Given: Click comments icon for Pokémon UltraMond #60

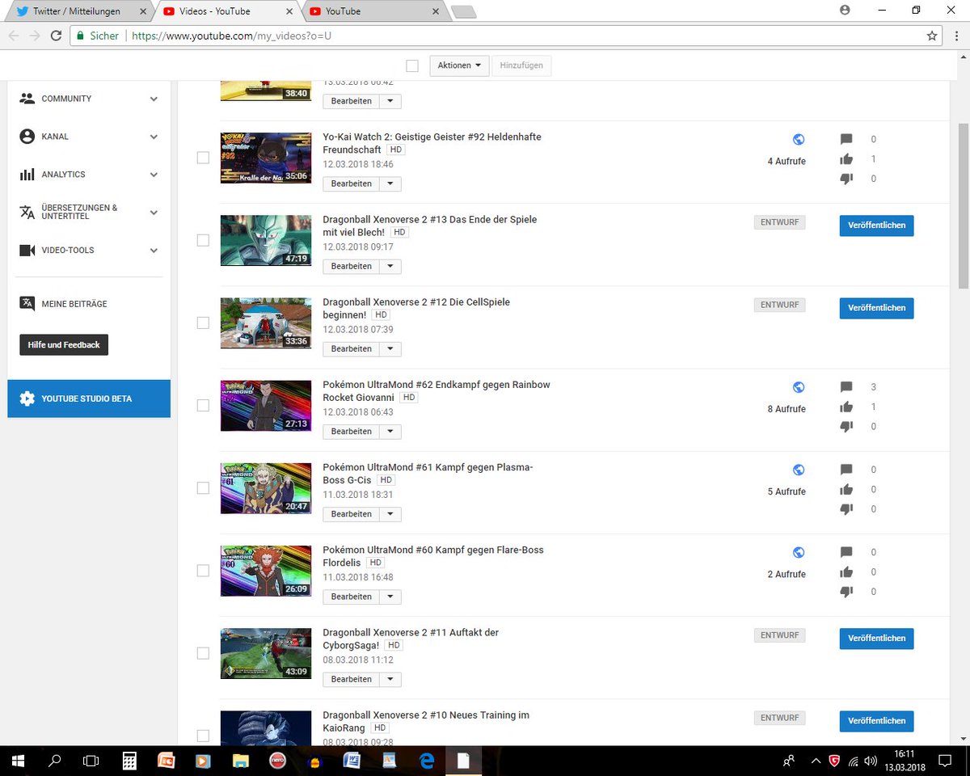Looking at the screenshot, I should coord(846,552).
